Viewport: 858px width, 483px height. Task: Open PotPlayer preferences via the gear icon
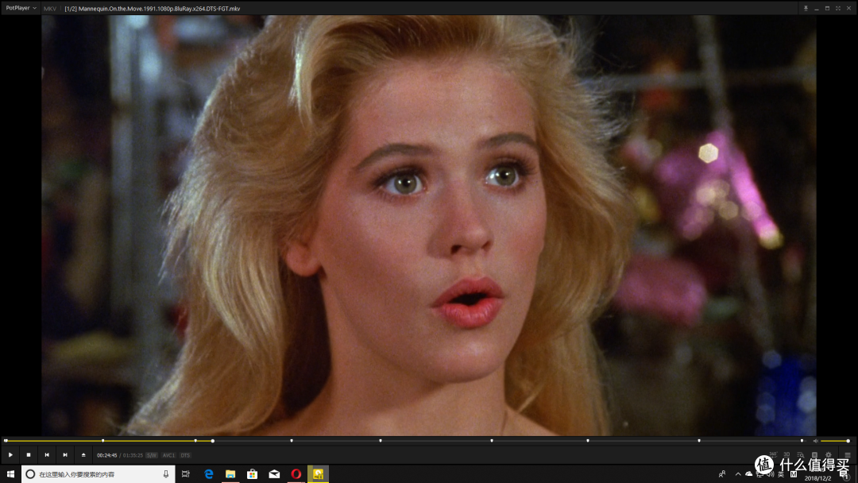pos(829,454)
